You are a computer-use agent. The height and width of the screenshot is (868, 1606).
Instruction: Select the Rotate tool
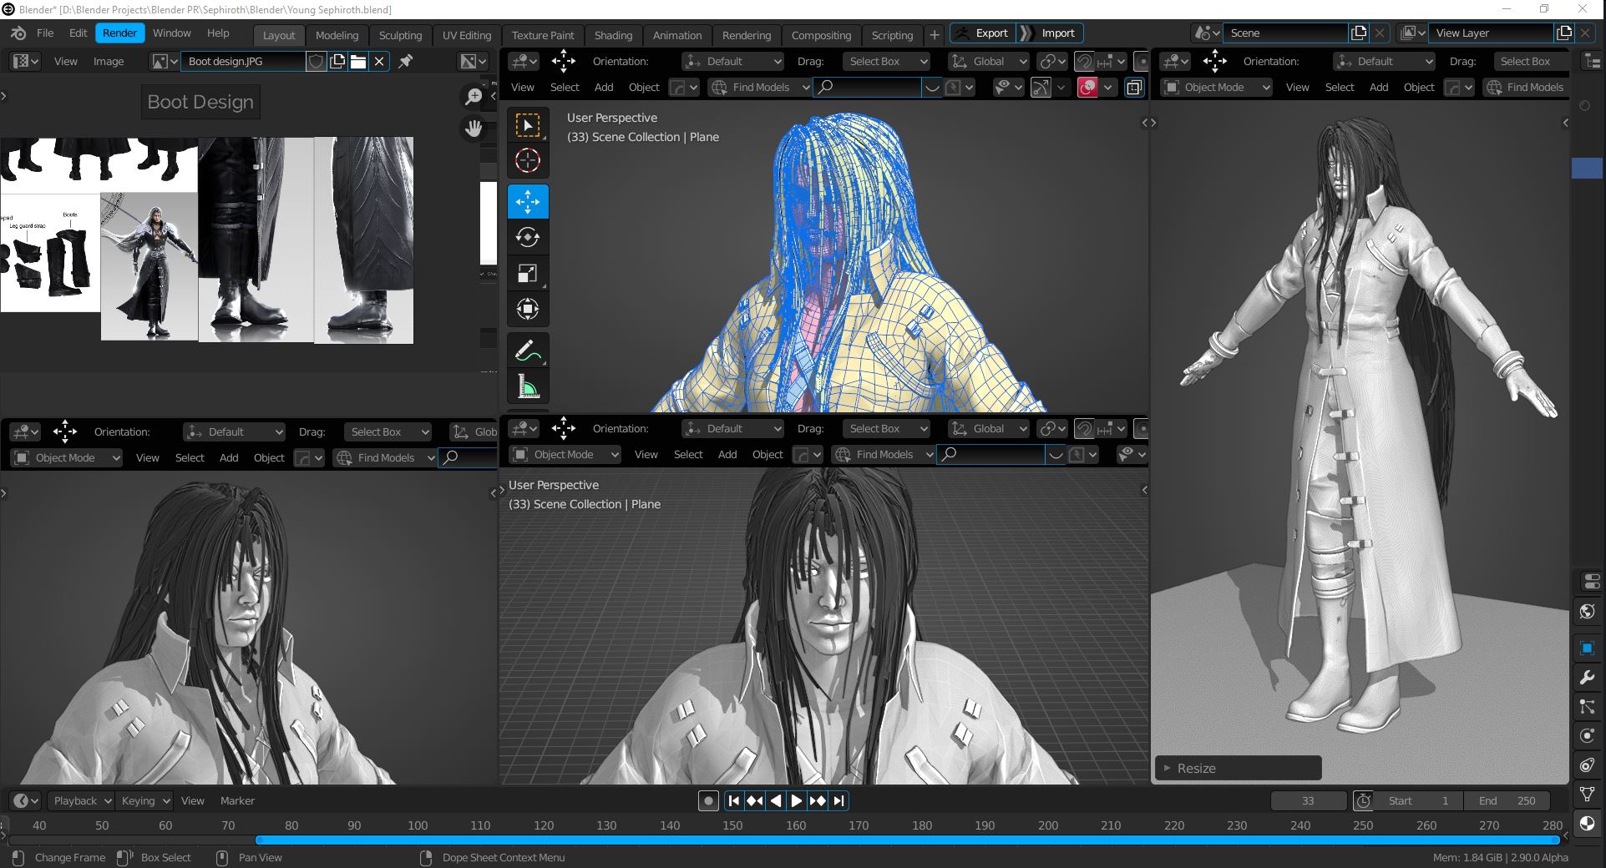coord(528,237)
